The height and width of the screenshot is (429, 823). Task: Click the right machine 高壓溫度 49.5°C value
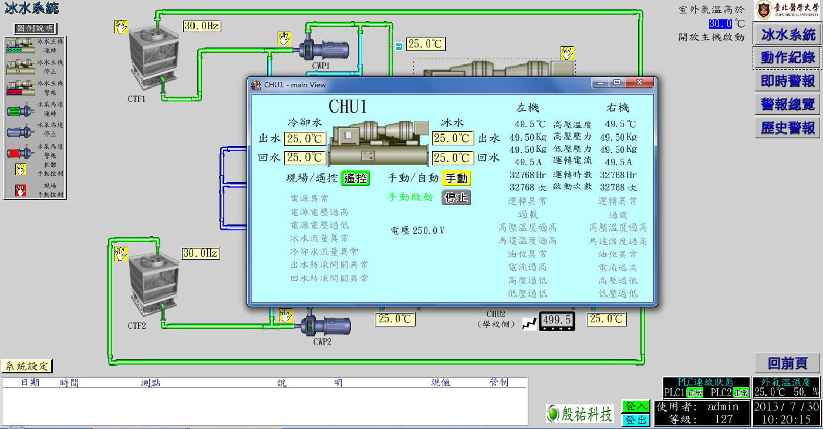tap(620, 124)
